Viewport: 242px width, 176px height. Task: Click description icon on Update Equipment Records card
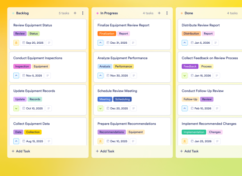tap(49, 108)
